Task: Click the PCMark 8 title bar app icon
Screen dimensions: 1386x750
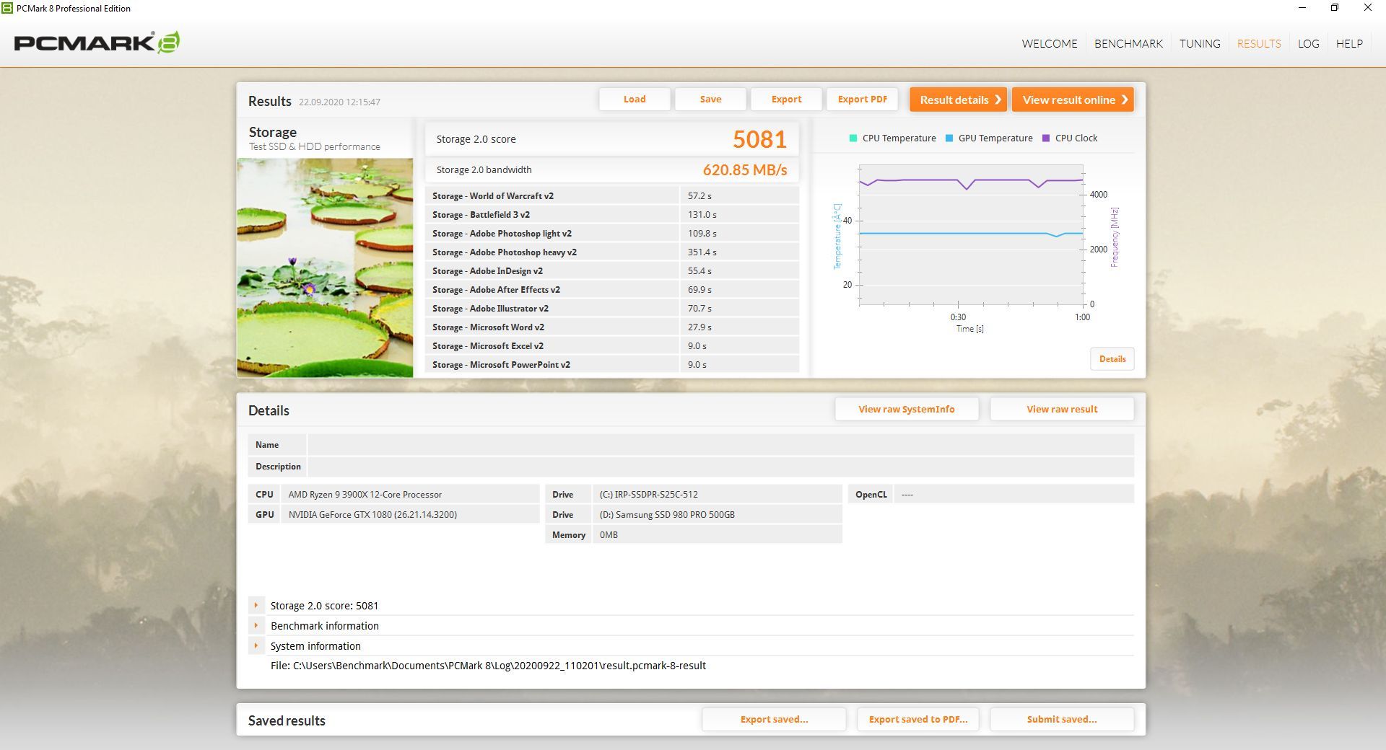Action: tap(7, 8)
